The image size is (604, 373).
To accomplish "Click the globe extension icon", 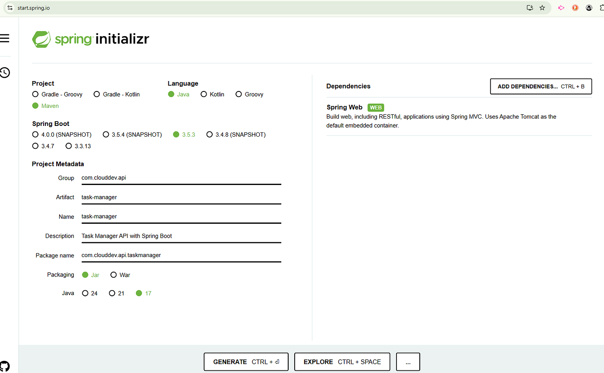I will pyautogui.click(x=589, y=8).
